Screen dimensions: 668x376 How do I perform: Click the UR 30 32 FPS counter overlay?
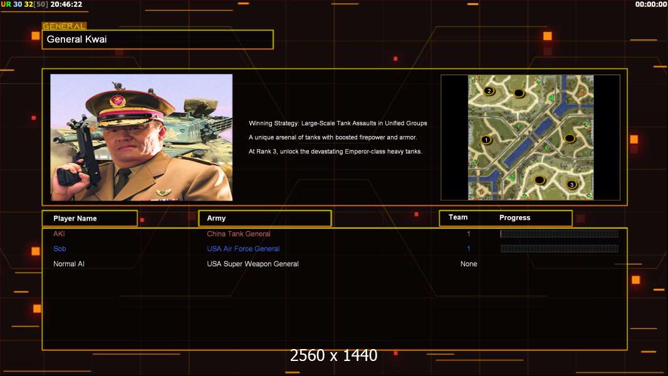click(24, 4)
